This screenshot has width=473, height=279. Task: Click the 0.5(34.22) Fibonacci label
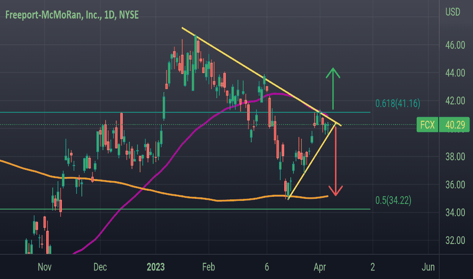[393, 200]
